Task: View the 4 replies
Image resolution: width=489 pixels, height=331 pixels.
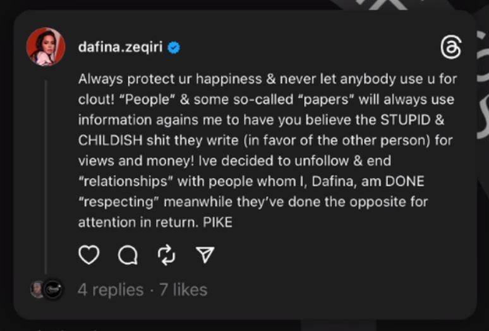Action: (x=111, y=289)
